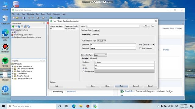
Task: Click the Save button in dialog
Action: (93, 86)
